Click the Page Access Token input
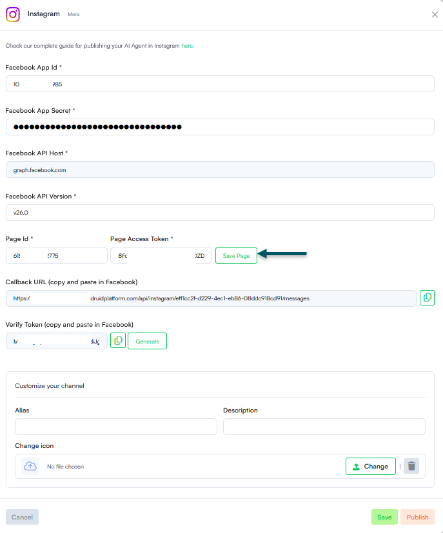This screenshot has height=533, width=443. [x=161, y=255]
